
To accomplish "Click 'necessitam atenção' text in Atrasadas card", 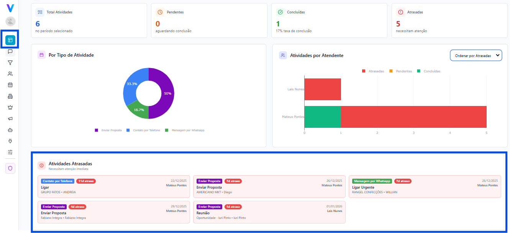I will (412, 31).
